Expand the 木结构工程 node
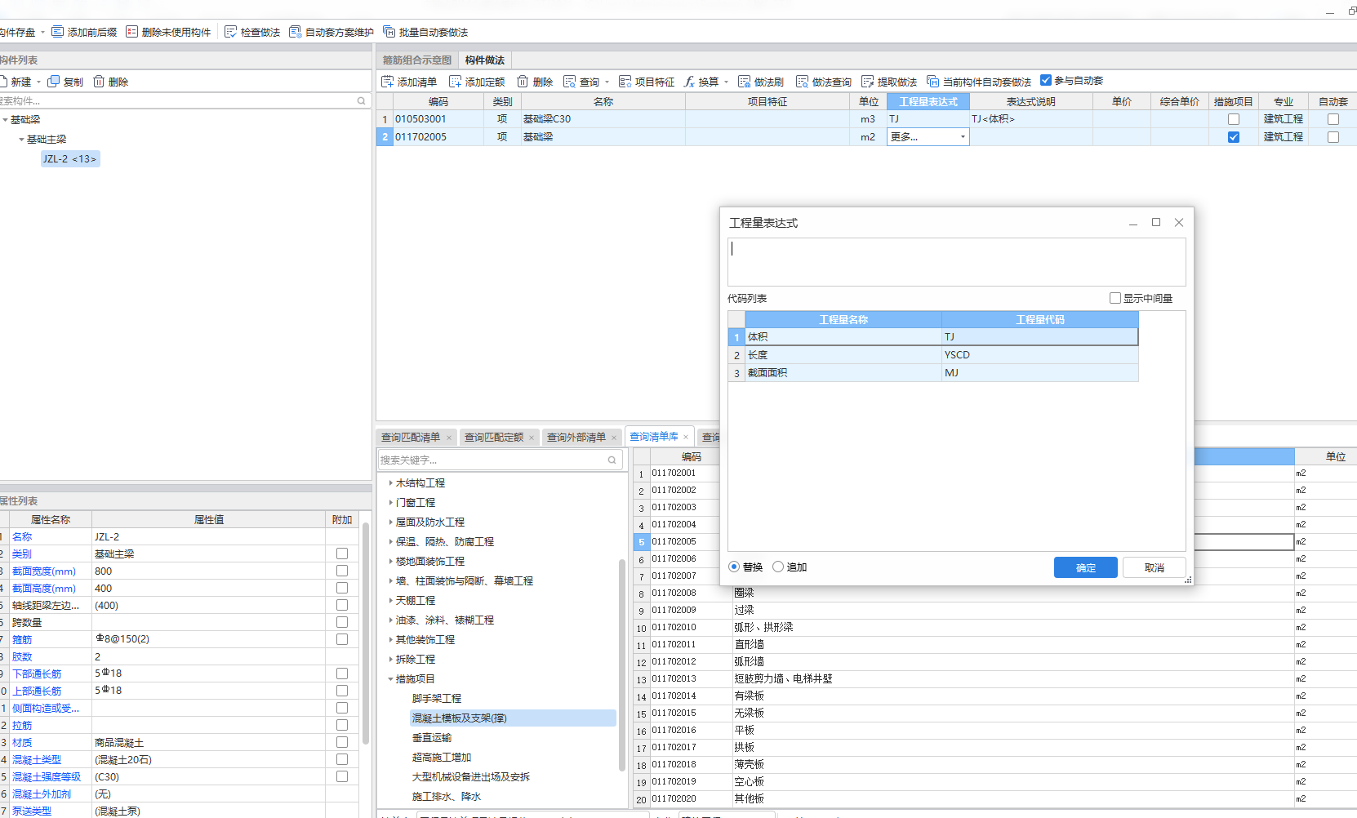This screenshot has height=818, width=1357. [390, 483]
